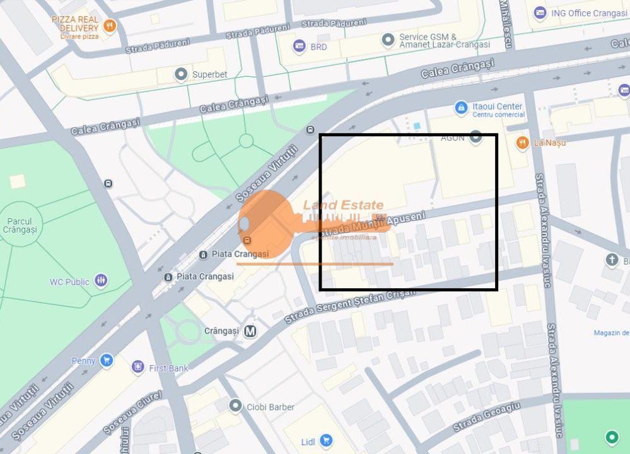Select the AGUN location pin
The width and height of the screenshot is (630, 454).
[476, 137]
